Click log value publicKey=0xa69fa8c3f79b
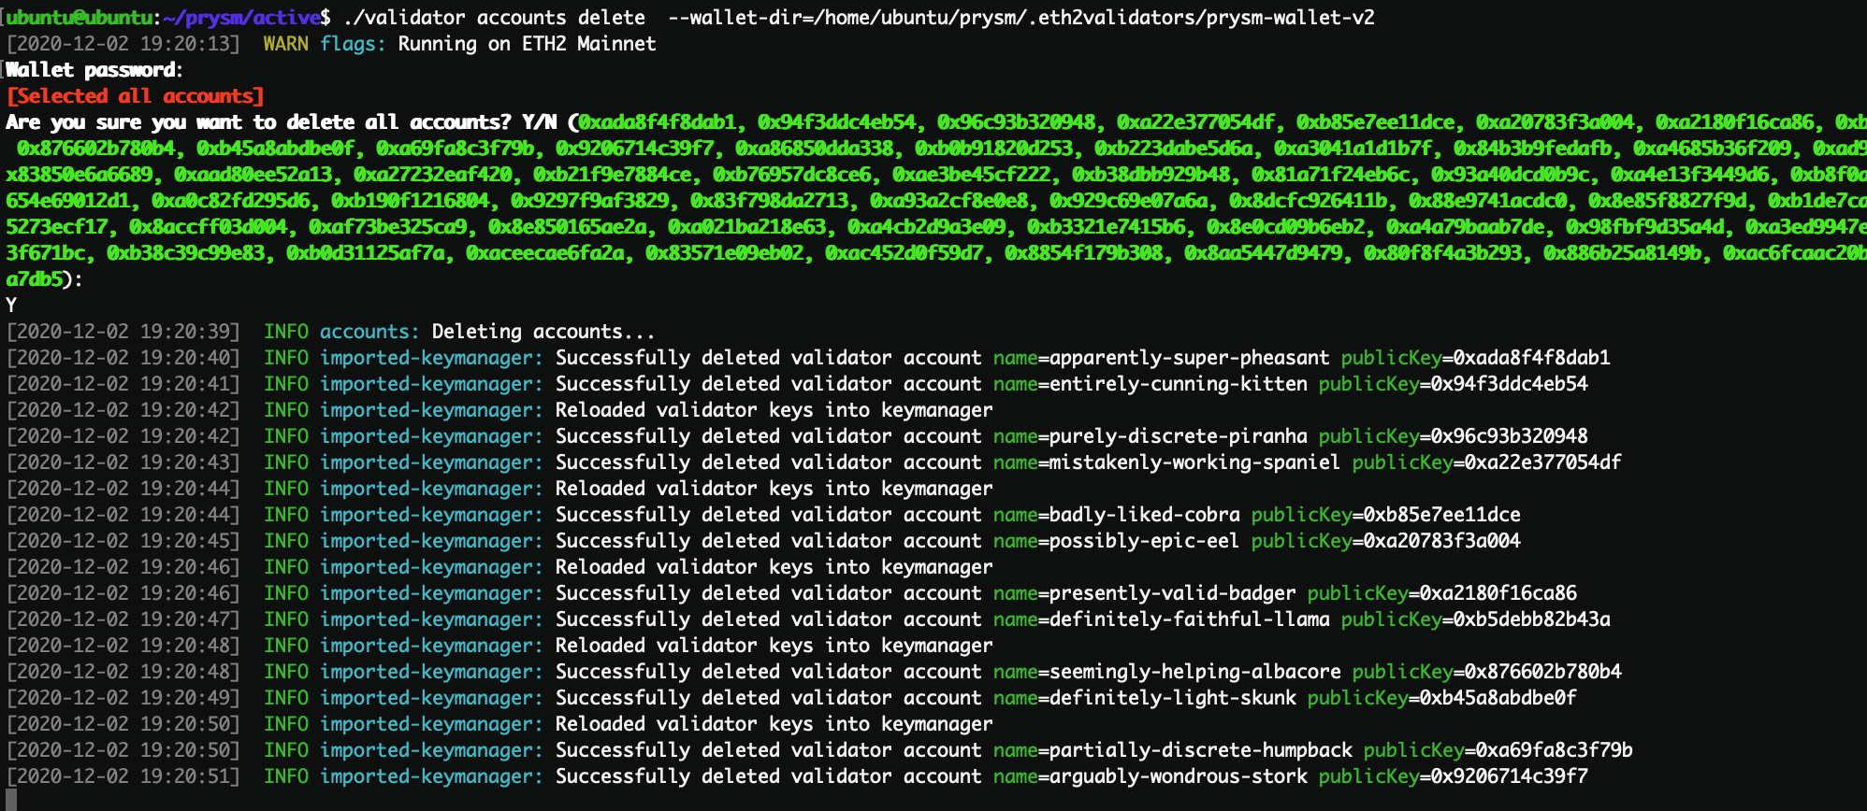 pyautogui.click(x=1498, y=750)
